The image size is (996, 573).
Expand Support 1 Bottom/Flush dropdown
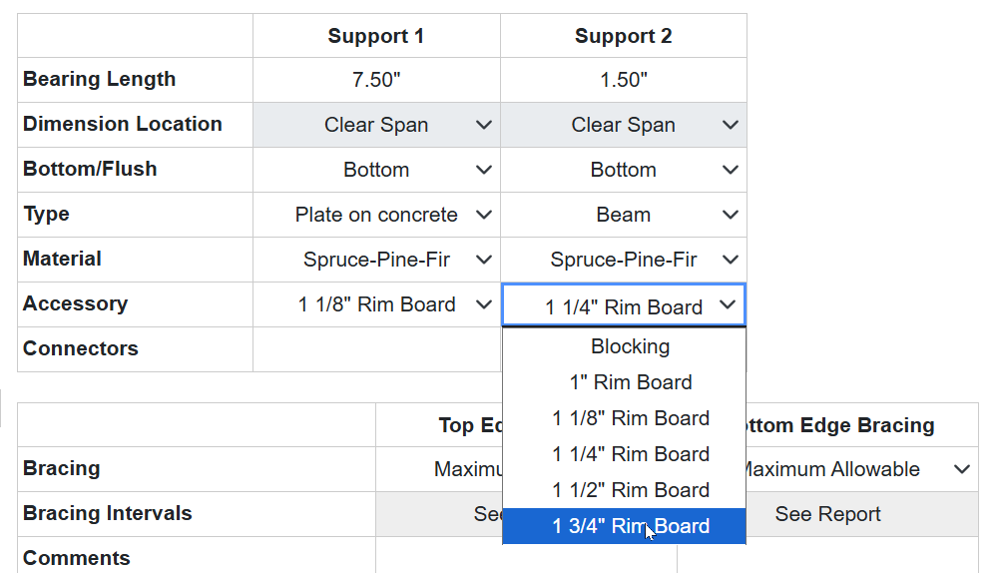click(x=376, y=170)
